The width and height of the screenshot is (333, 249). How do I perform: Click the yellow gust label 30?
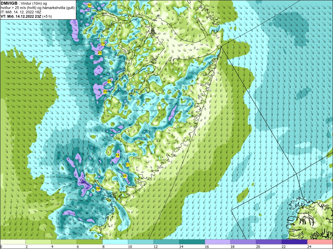[89, 5]
